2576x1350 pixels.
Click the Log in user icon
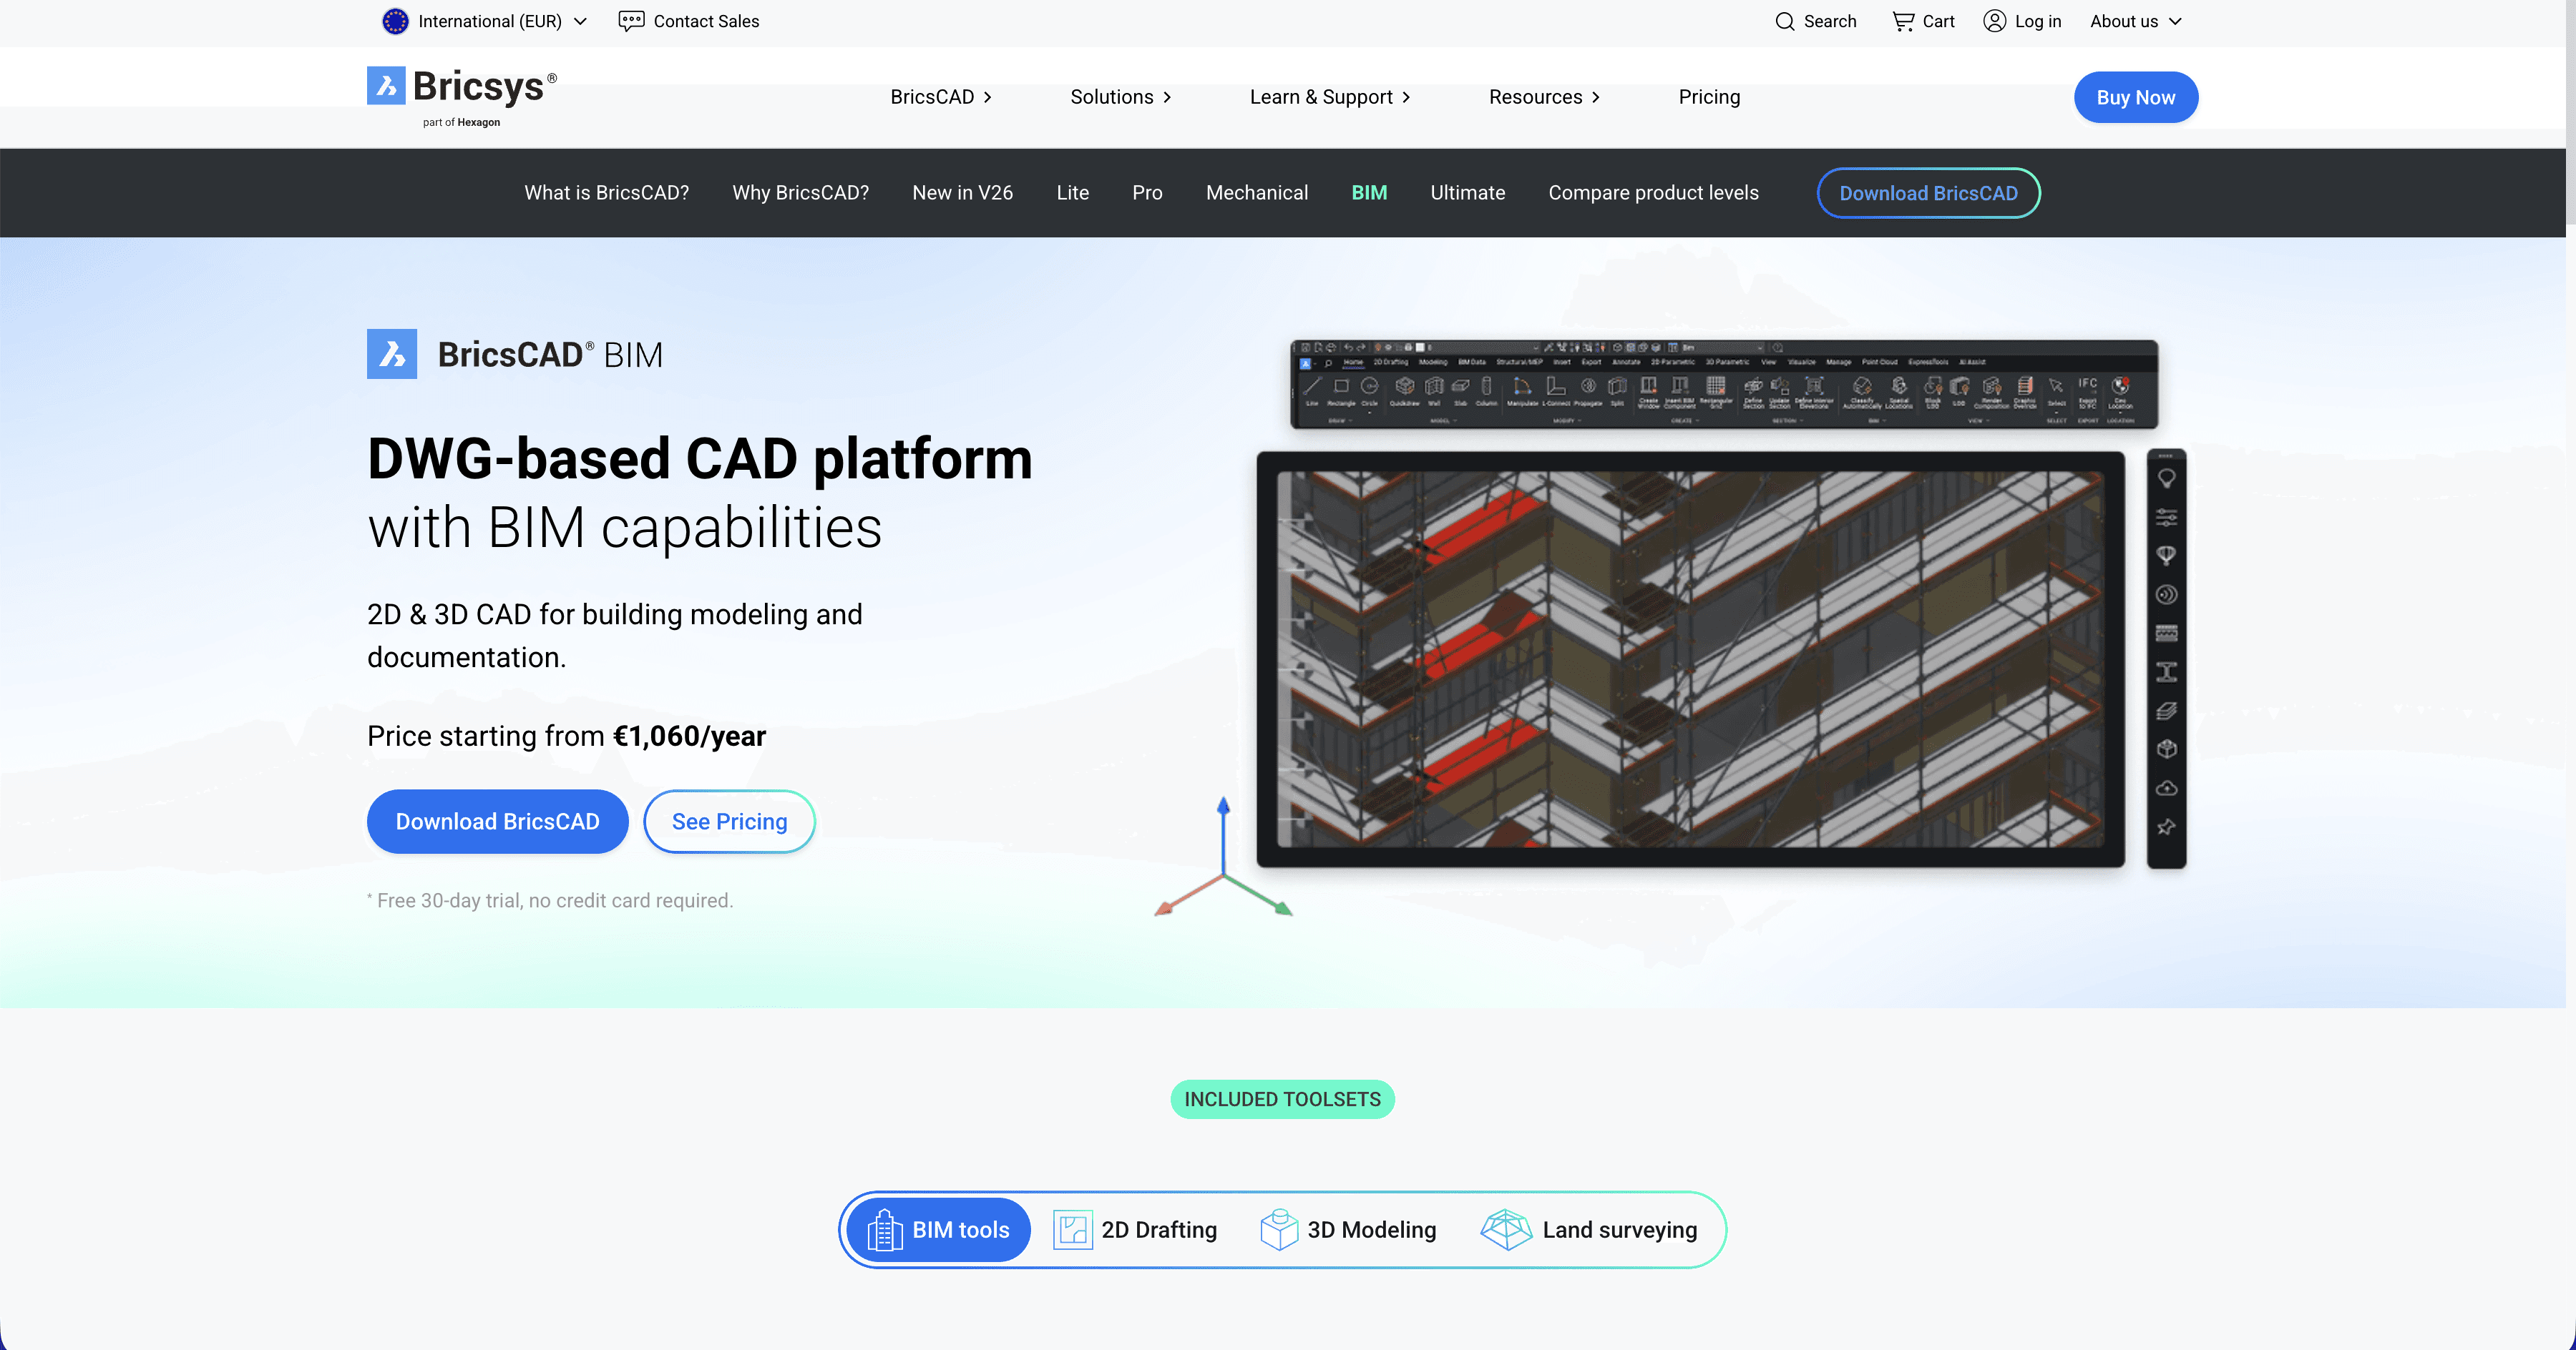[x=1994, y=21]
